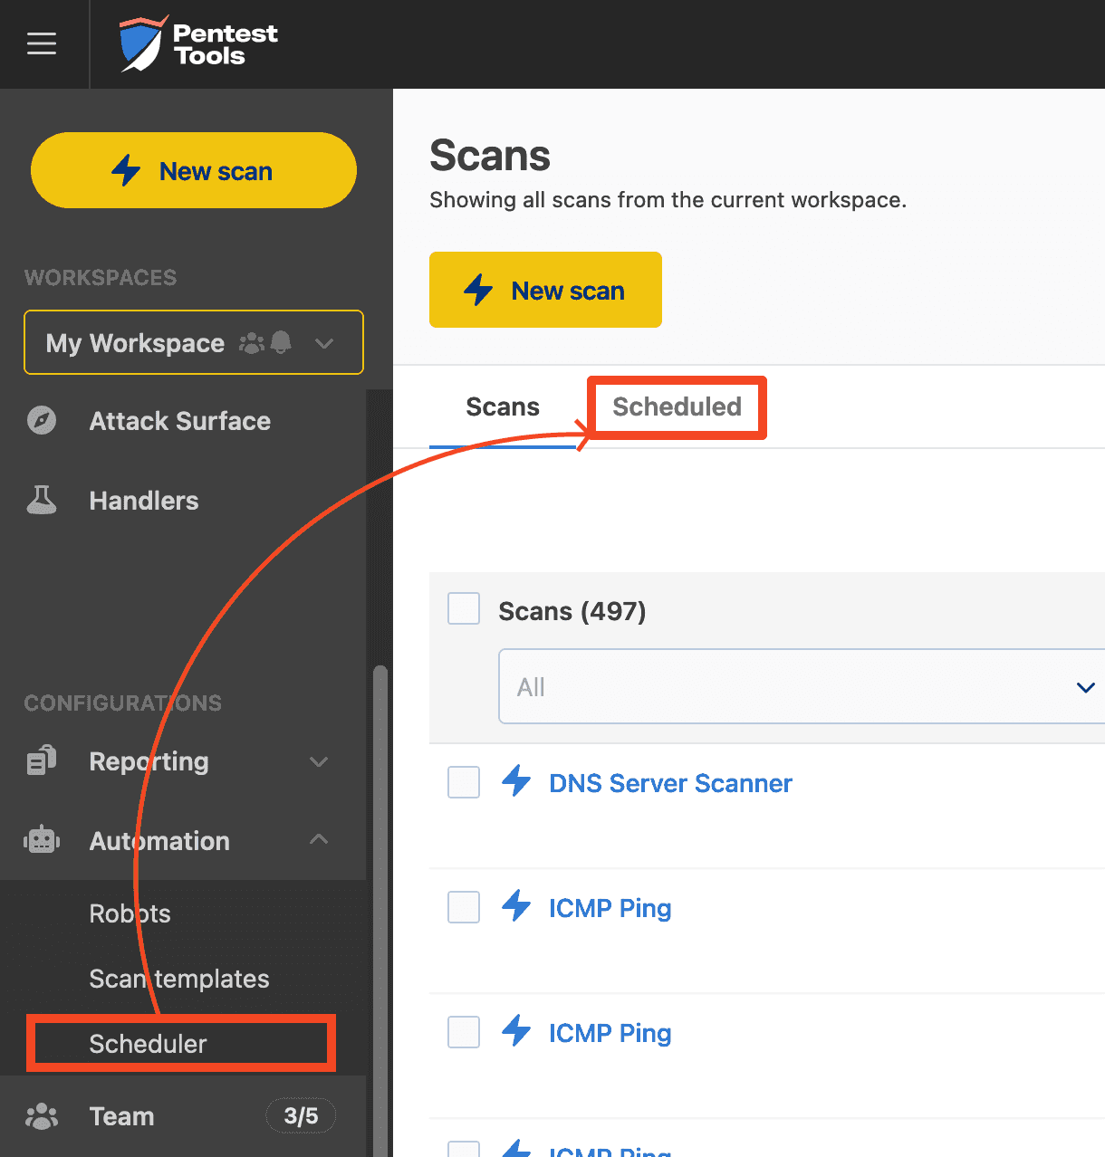
Task: Click the DNS Server Scanner lightning icon
Action: [x=516, y=781]
